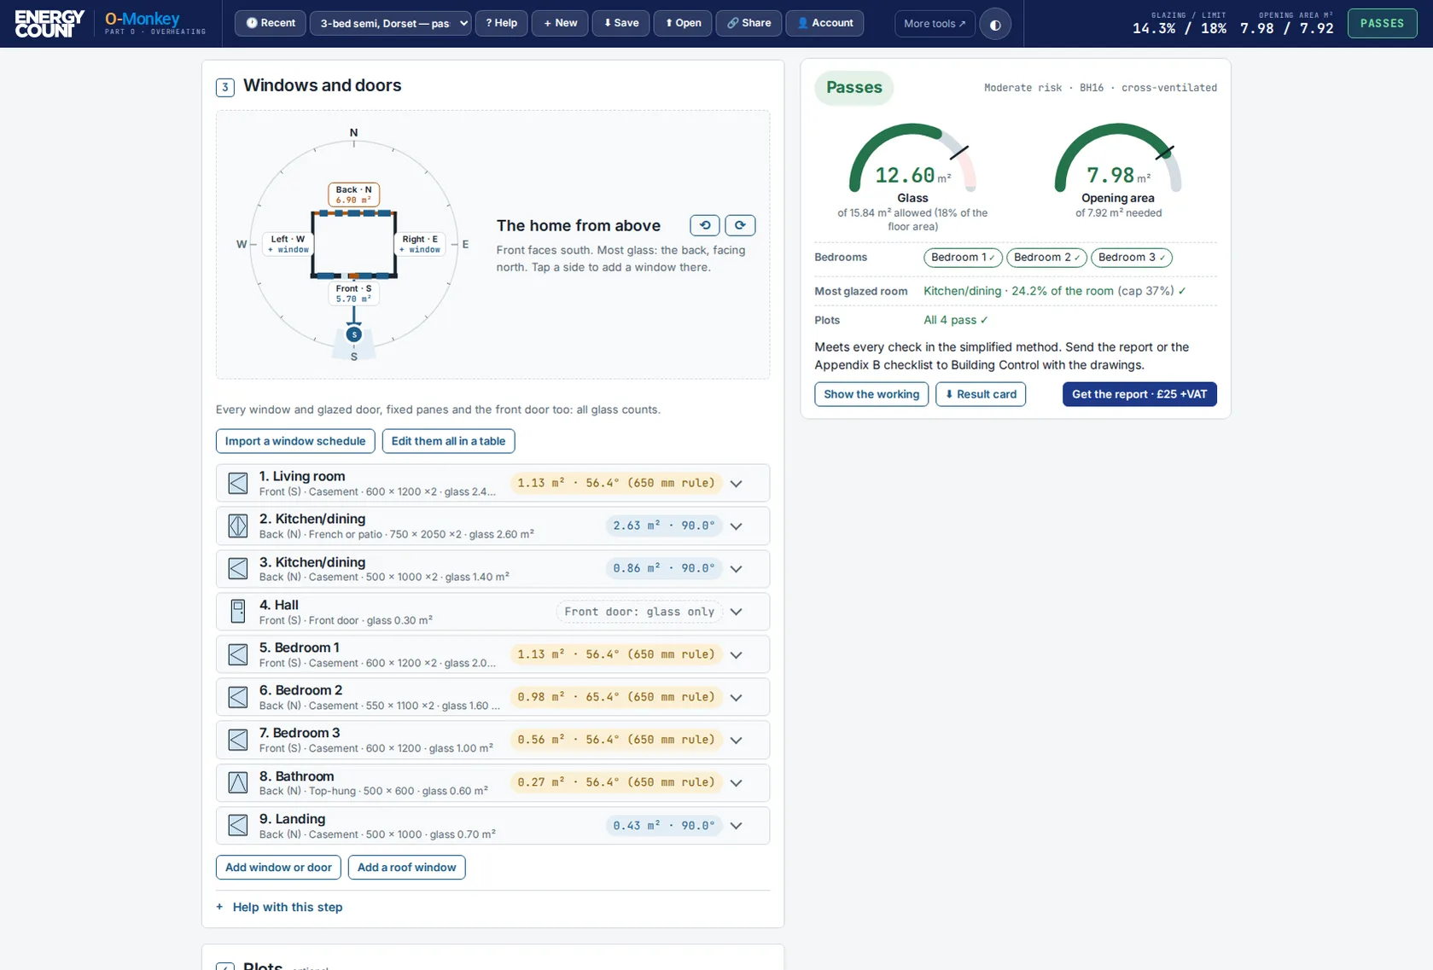Toggle the Bedroom 3 chip
Screen dimensions: 1433x970
coord(1131,258)
